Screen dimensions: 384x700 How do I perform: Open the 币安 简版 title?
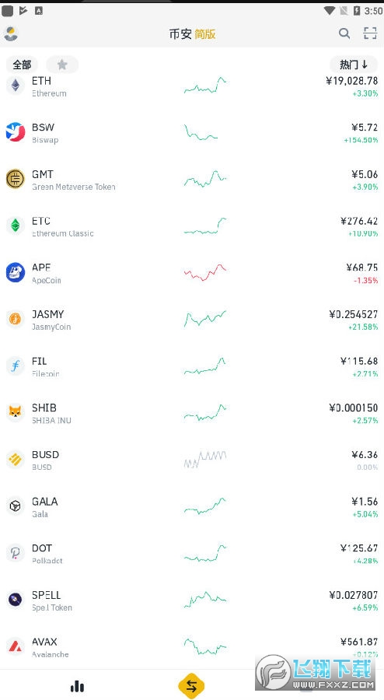(x=192, y=34)
